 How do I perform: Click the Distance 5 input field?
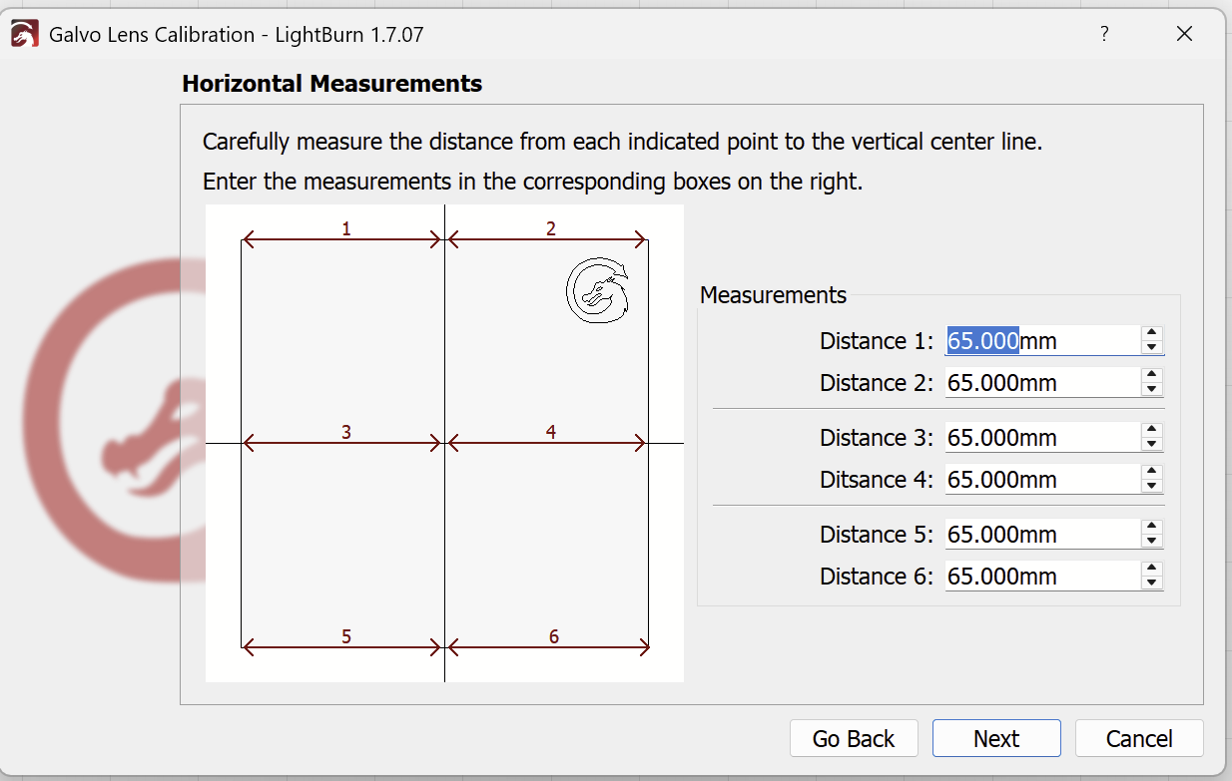click(1042, 535)
